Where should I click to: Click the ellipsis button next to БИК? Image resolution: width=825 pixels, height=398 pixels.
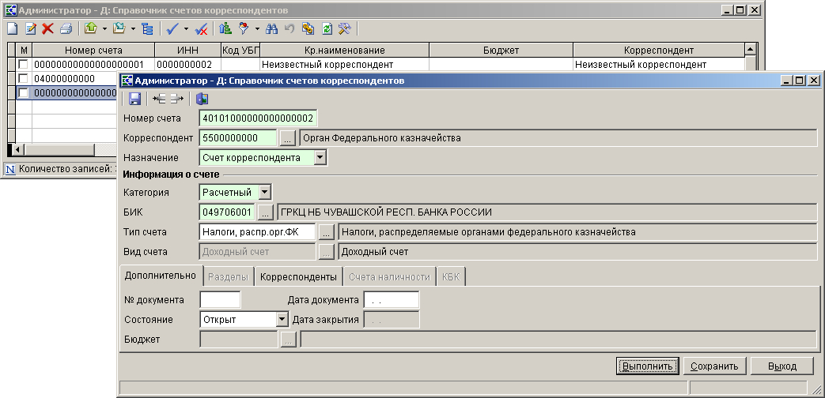(266, 212)
